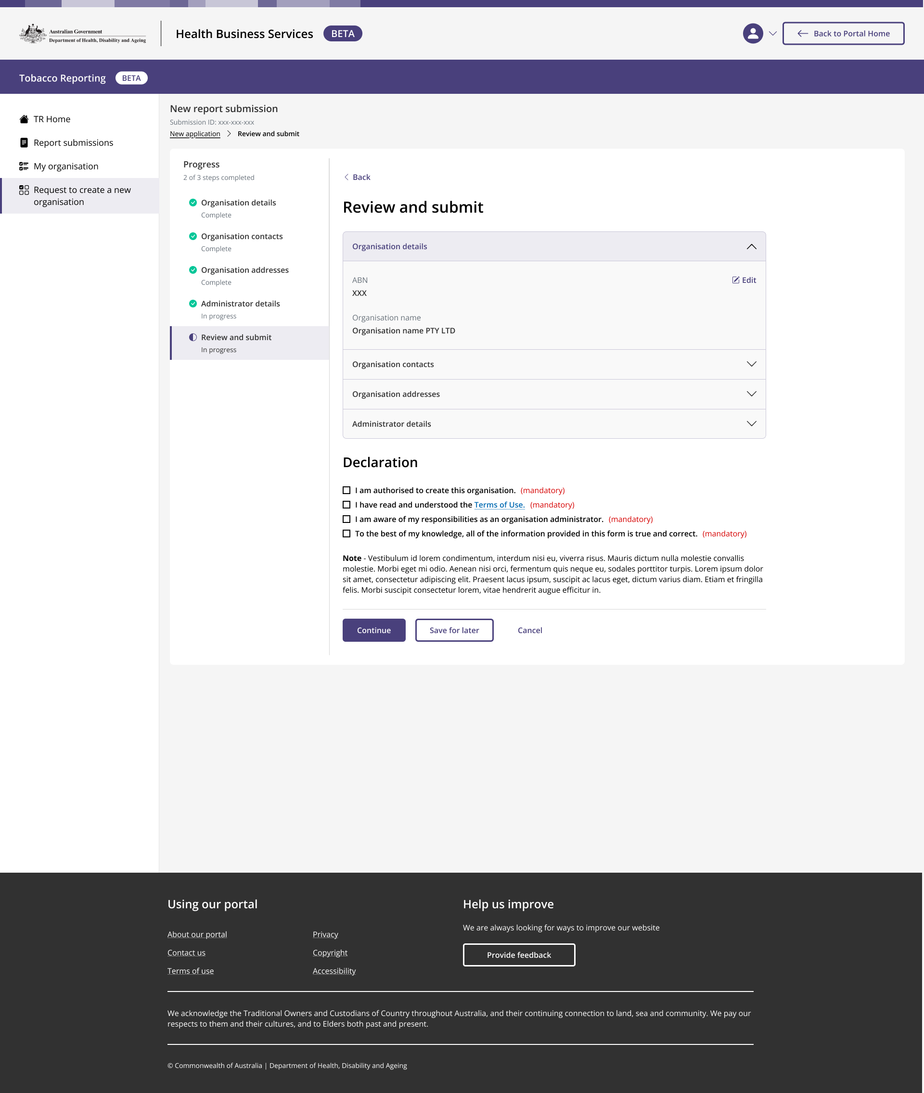Click Review and submit breadcrumb text
The image size is (924, 1093).
pos(268,134)
